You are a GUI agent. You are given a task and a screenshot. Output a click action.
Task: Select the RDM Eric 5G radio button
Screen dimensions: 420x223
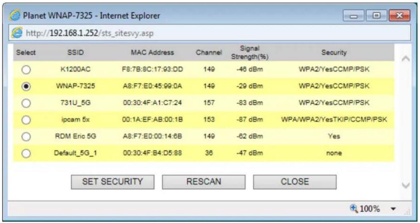[26, 137]
